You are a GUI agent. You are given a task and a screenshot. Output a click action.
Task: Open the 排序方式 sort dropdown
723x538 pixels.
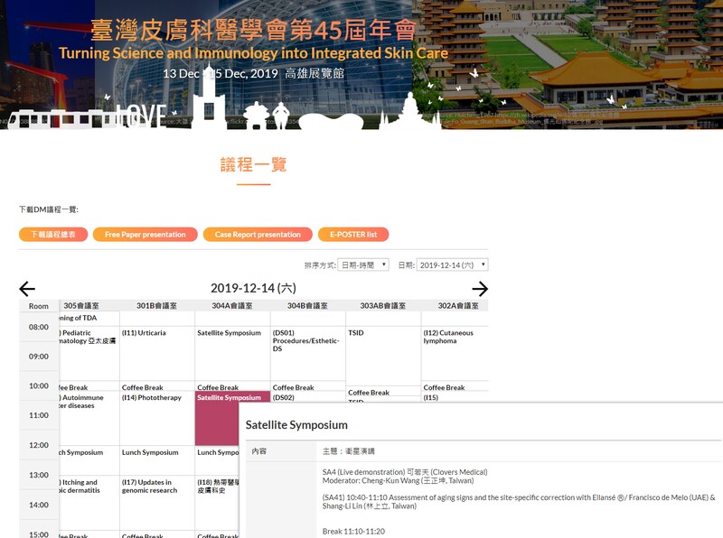pyautogui.click(x=363, y=264)
